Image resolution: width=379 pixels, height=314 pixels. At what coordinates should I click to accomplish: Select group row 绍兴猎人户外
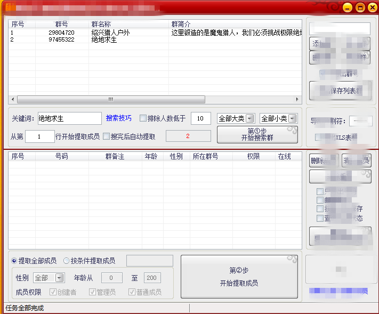[x=155, y=33]
